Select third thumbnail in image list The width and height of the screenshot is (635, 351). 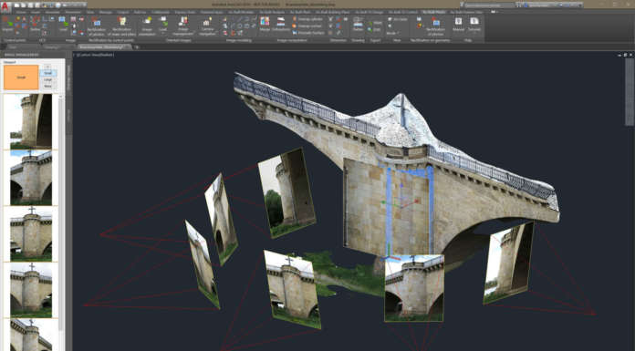point(31,233)
